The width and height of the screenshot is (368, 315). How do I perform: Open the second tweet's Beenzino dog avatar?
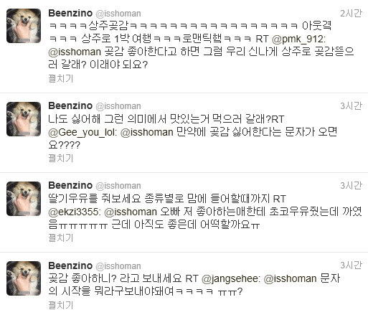(x=24, y=119)
